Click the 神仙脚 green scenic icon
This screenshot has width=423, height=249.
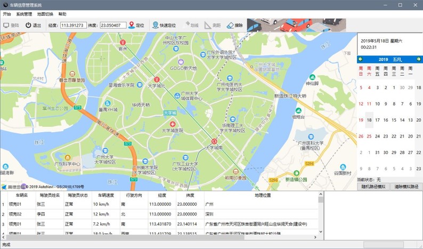point(312,77)
